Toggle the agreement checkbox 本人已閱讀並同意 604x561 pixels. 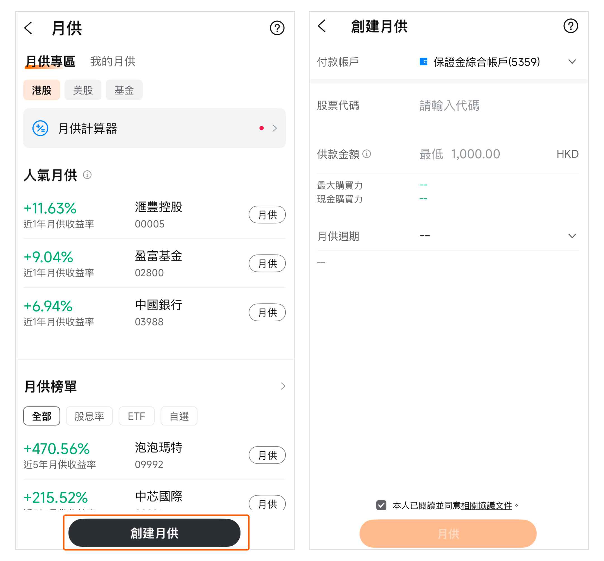(x=381, y=505)
